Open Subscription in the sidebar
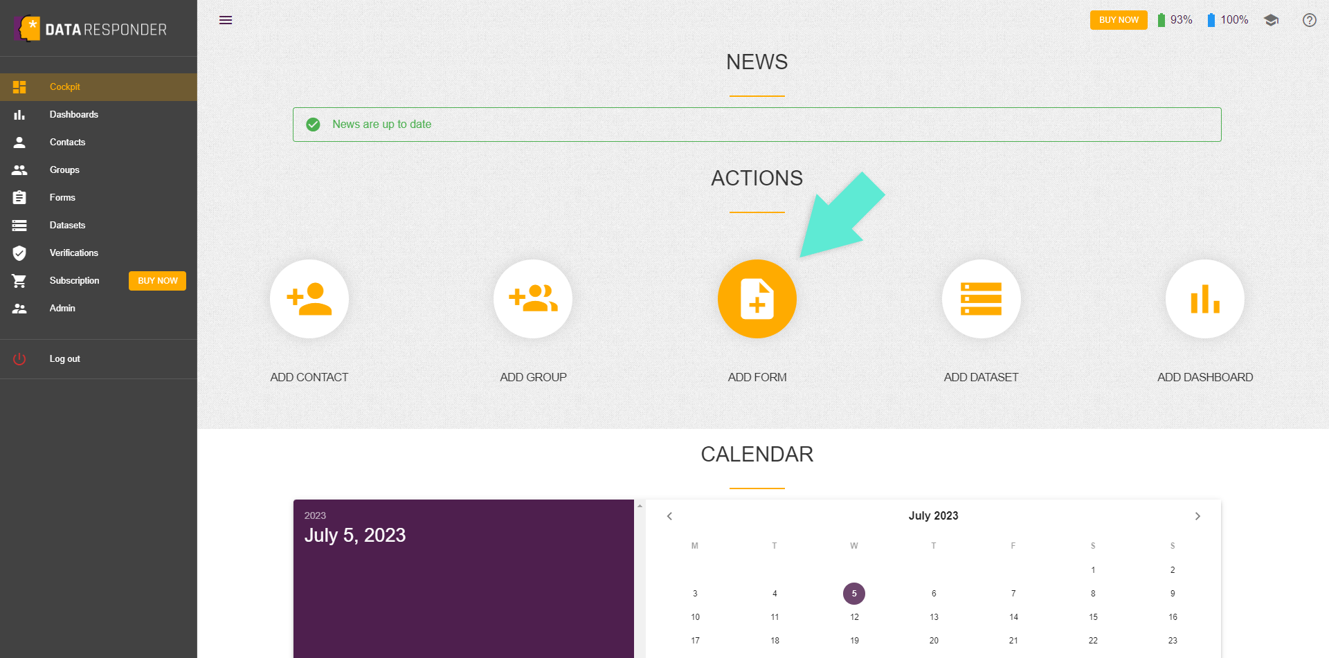1329x658 pixels. point(75,281)
